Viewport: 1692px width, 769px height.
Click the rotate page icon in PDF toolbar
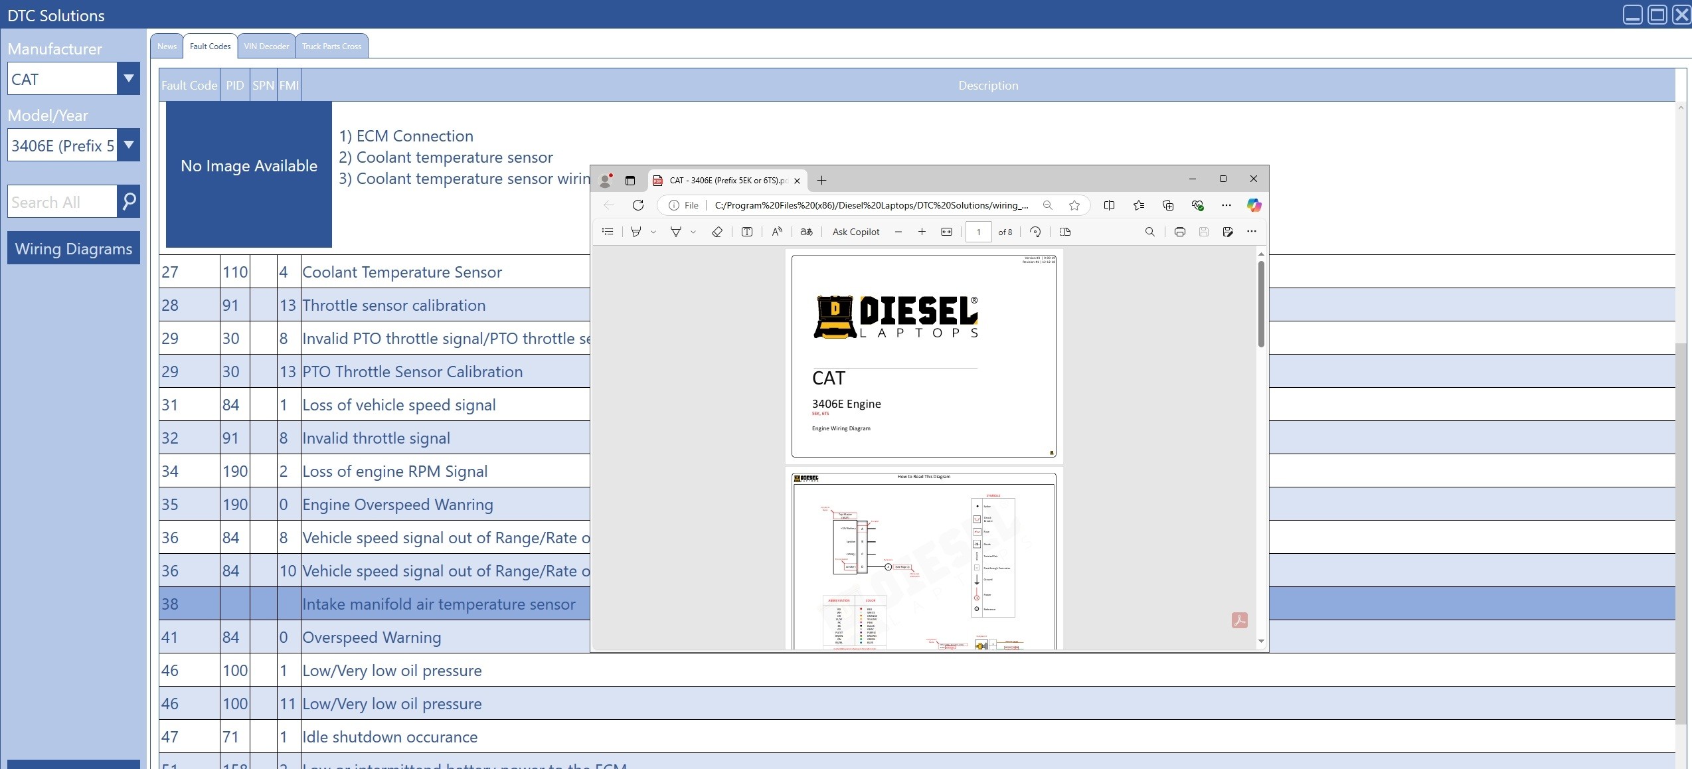(1035, 232)
